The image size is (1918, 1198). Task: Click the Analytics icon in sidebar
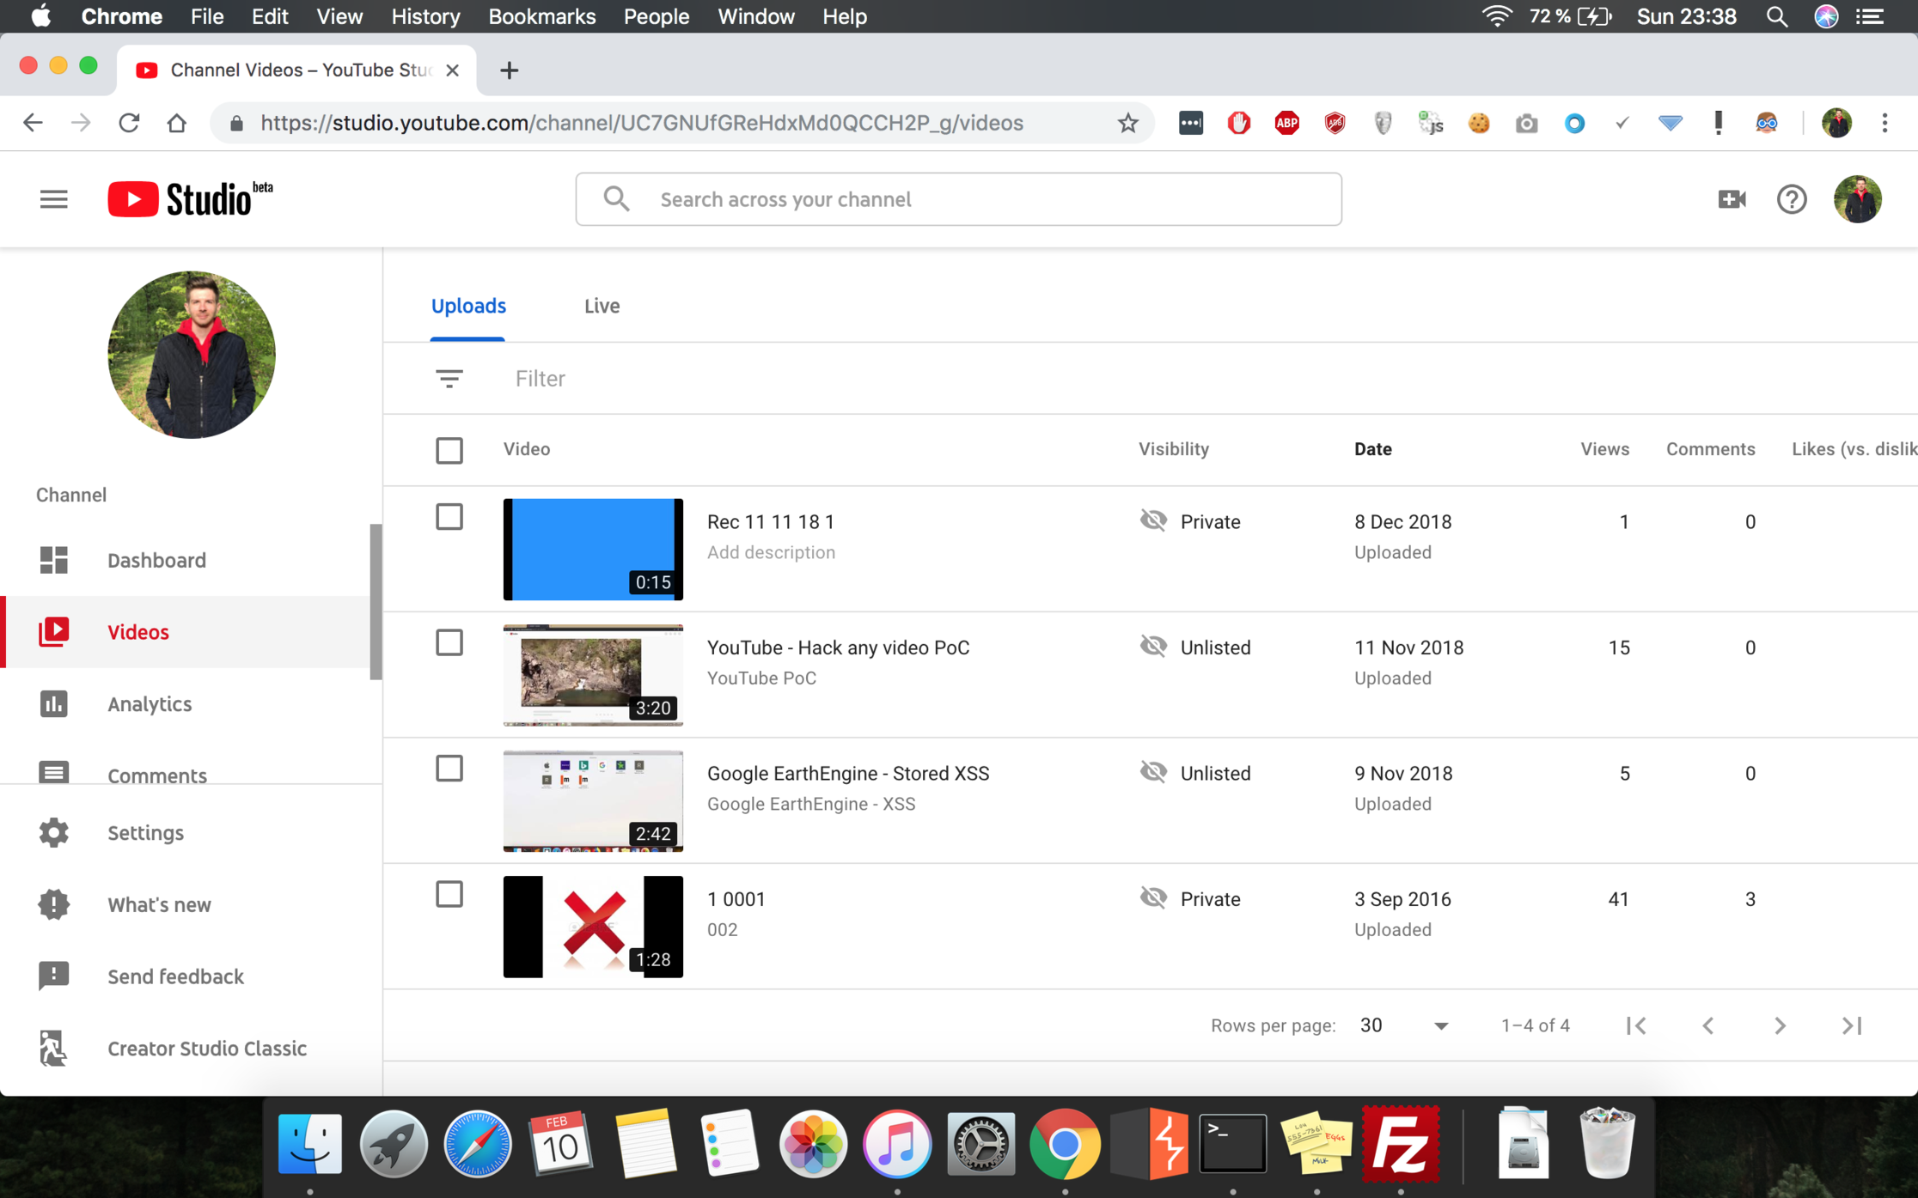54,704
